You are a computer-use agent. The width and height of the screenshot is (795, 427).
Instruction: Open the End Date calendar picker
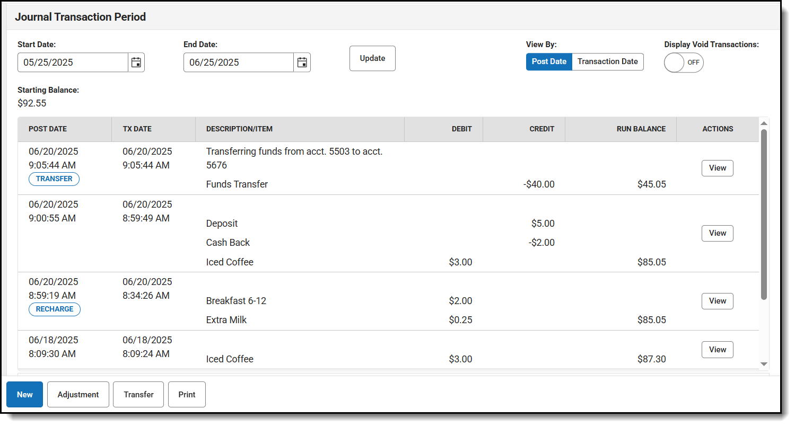point(302,63)
